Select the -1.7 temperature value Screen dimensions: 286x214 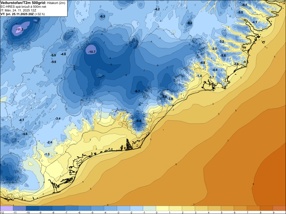pyautogui.click(x=212, y=77)
